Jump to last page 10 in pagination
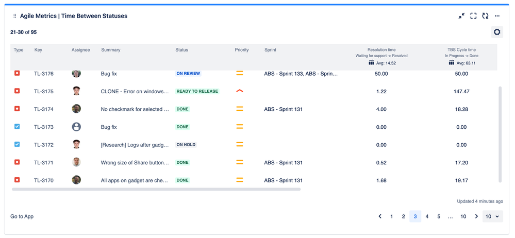Screen dimensions: 515x238 click(463, 216)
